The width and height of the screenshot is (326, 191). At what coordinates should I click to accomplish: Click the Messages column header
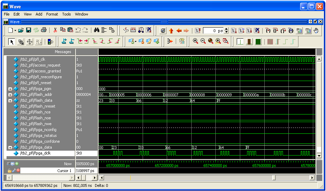pyautogui.click(x=63, y=52)
